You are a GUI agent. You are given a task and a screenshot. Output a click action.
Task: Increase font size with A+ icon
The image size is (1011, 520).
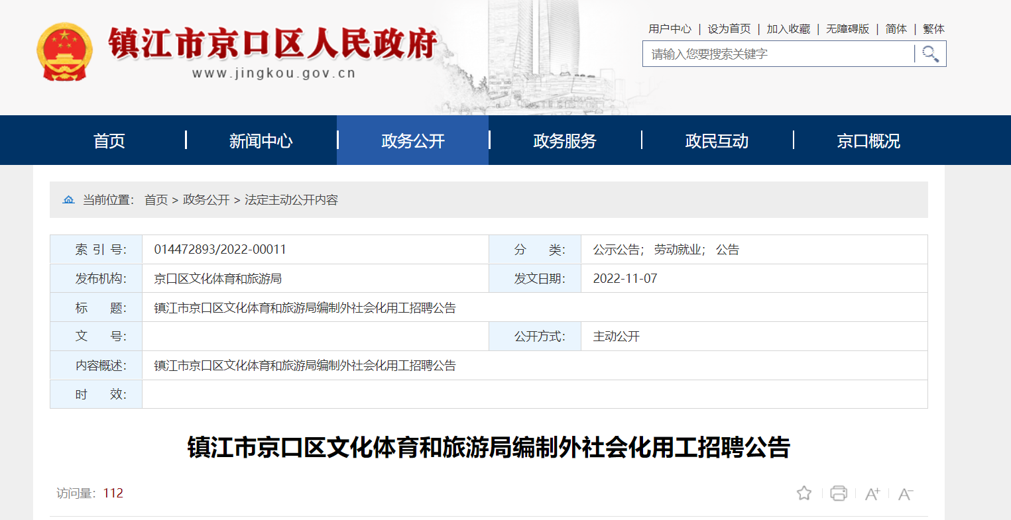pos(872,494)
